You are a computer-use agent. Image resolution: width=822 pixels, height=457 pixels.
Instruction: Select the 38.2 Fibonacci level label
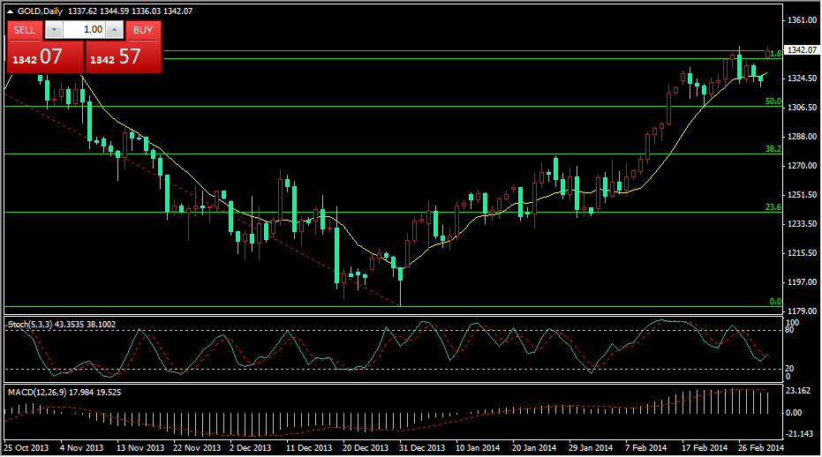pyautogui.click(x=773, y=149)
